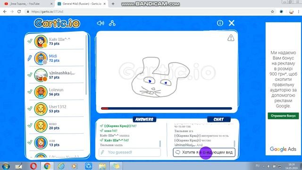This screenshot has height=170, width=302.
Task: Report drawing via warning triangle icon
Action: coord(231,38)
